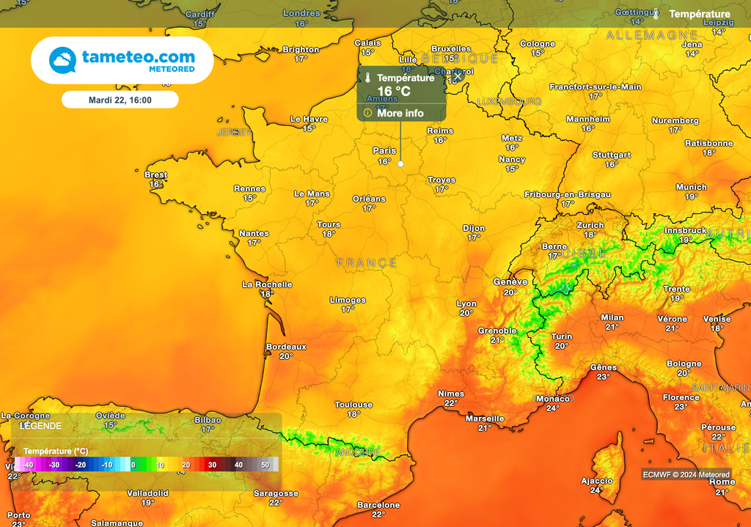Click the yellow info icon in popup
This screenshot has height=527, width=751.
367,113
